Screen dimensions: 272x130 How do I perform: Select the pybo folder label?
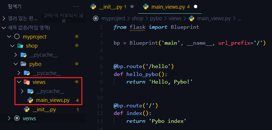coord(35,64)
